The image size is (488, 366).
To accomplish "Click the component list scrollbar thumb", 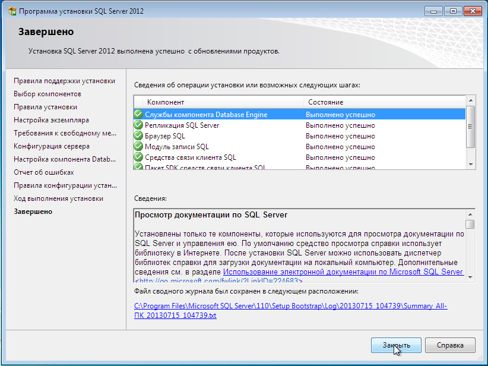I will pyautogui.click(x=471, y=127).
